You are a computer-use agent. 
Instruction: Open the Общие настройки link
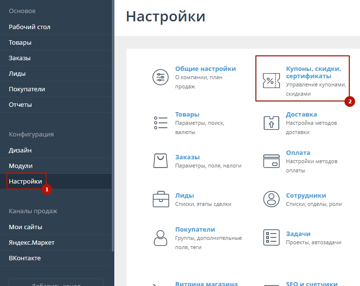pos(205,69)
